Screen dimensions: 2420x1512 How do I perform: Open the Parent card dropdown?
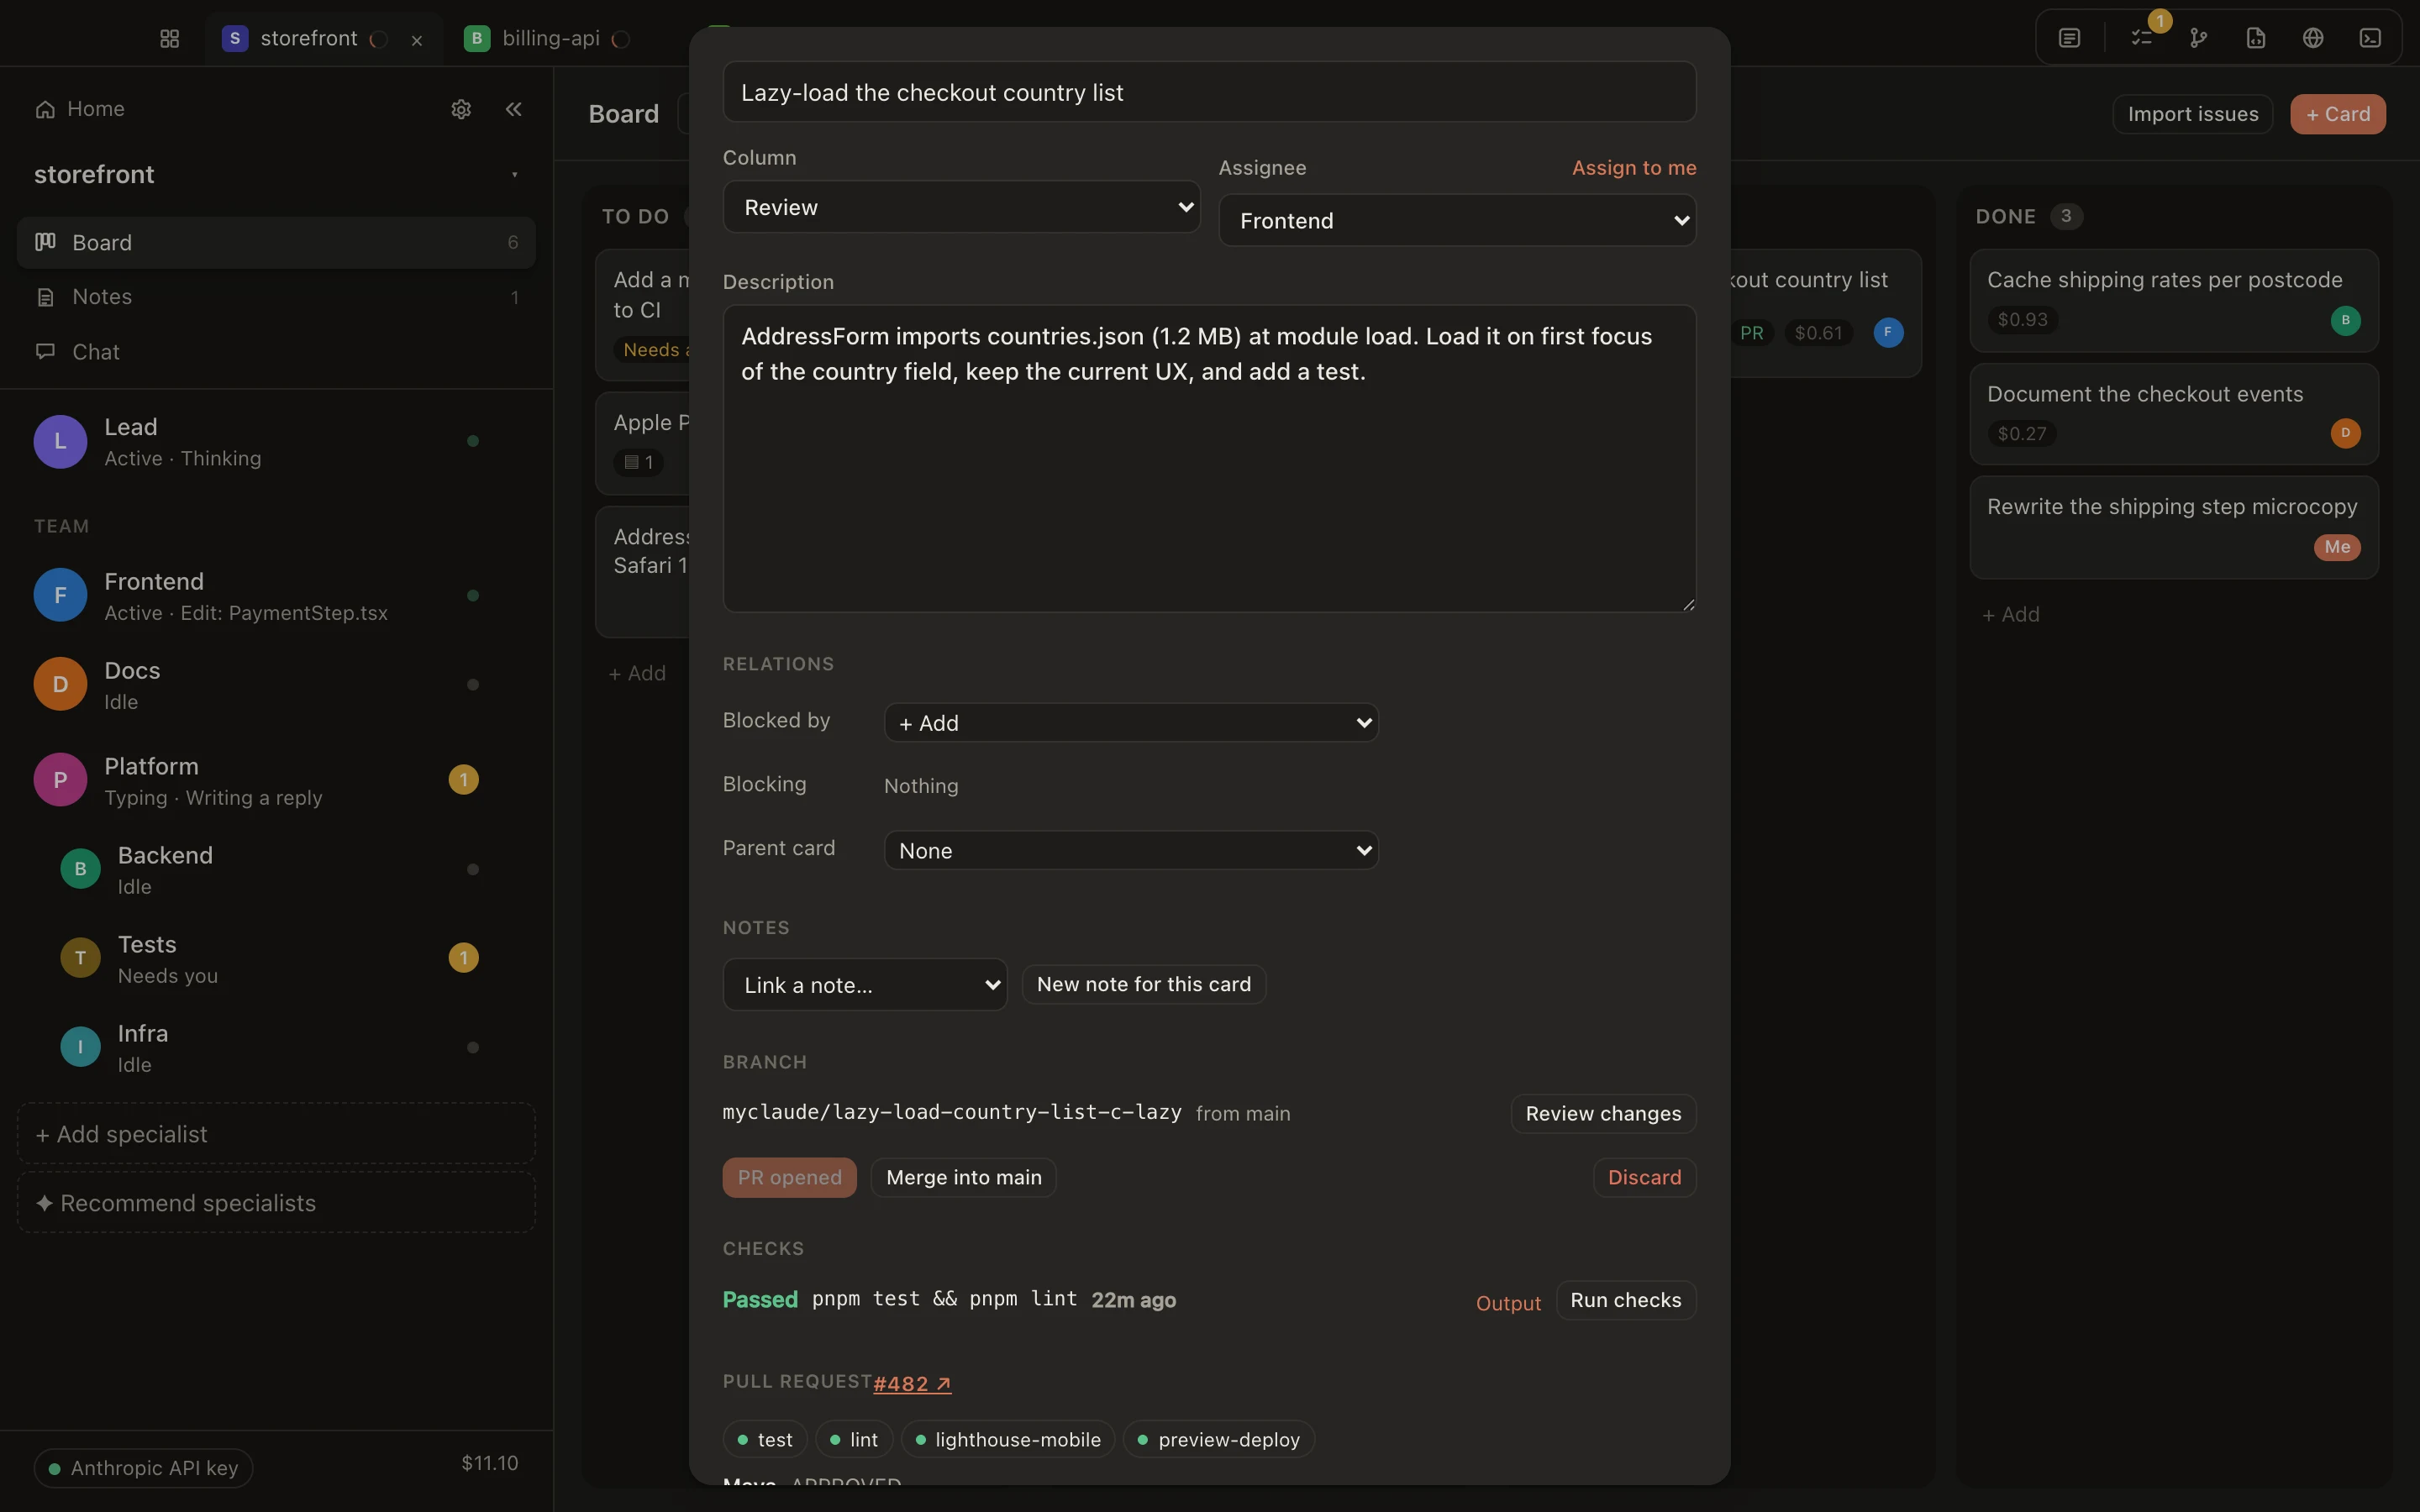(1131, 850)
